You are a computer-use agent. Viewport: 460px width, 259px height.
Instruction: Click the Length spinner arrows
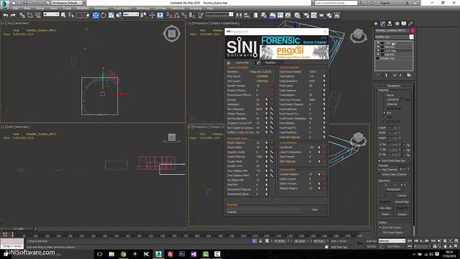pos(400,128)
